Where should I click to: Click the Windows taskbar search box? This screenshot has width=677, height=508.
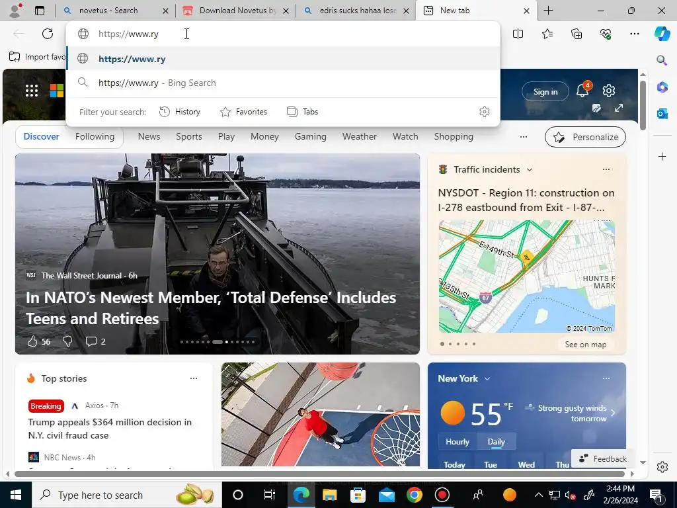point(126,495)
